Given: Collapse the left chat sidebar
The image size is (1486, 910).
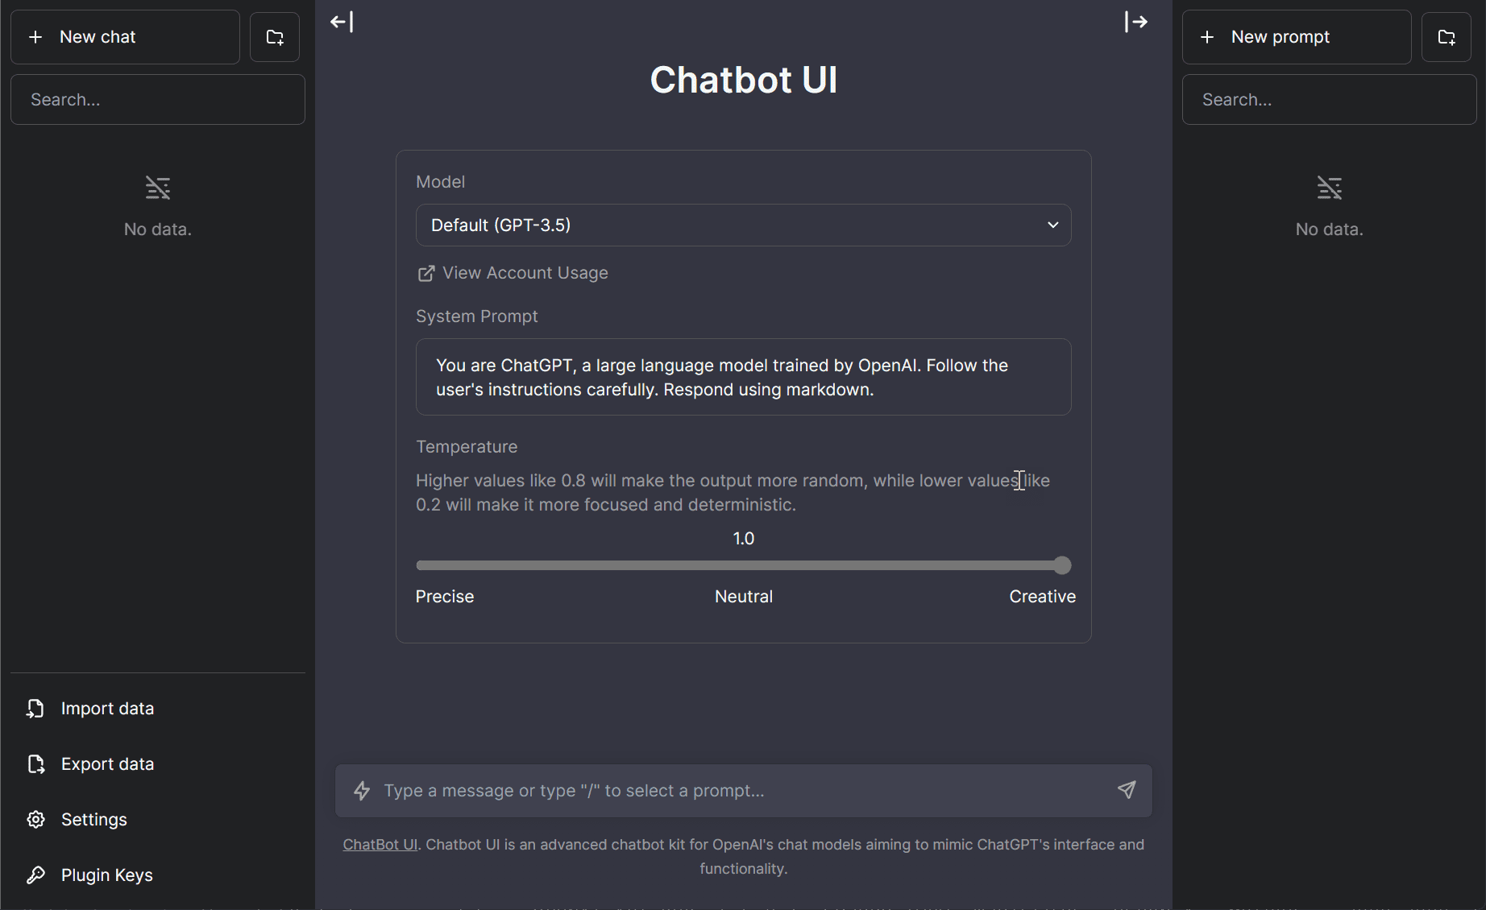Looking at the screenshot, I should click(x=342, y=22).
